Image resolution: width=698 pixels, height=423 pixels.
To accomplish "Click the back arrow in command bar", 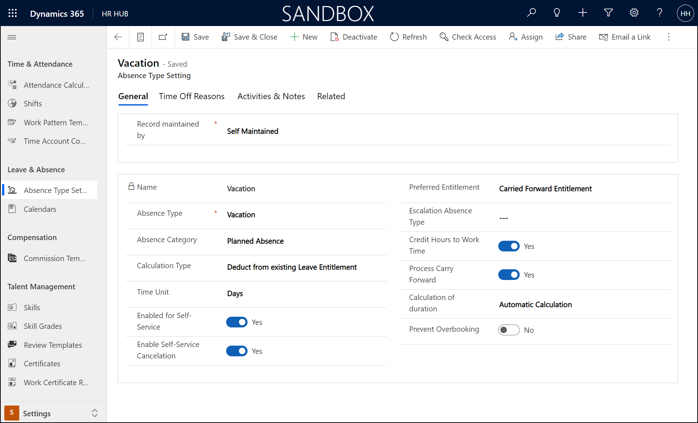I will tap(118, 37).
